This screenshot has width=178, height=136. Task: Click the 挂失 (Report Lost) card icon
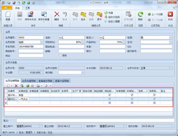coord(83,16)
